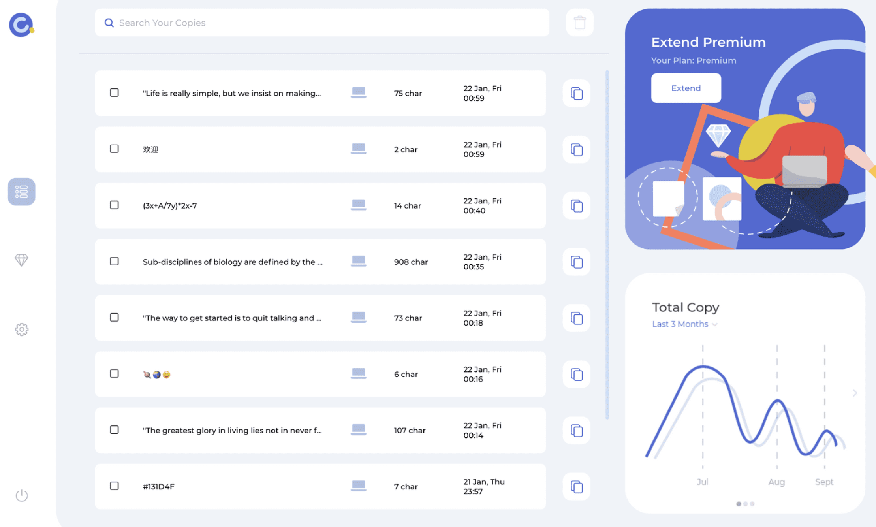Click the copies list scrollbar
This screenshot has width=876, height=527.
[x=607, y=245]
